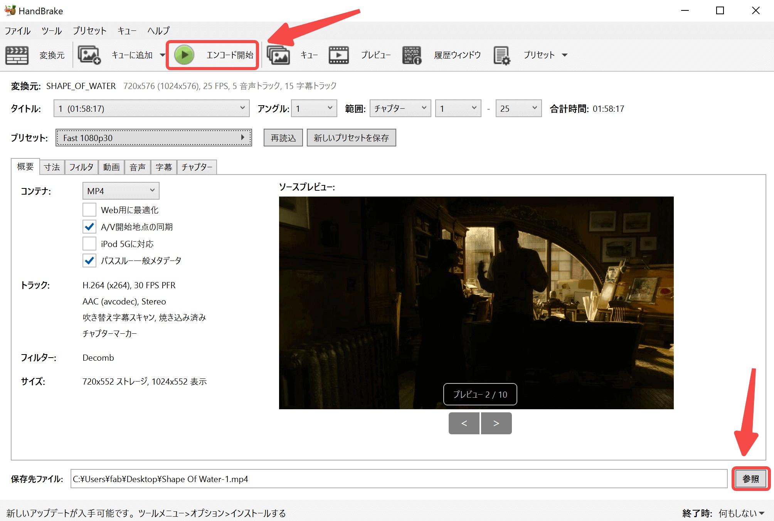The width and height of the screenshot is (774, 521).
Task: Click the キューに追加 toolbar label
Action: [132, 55]
